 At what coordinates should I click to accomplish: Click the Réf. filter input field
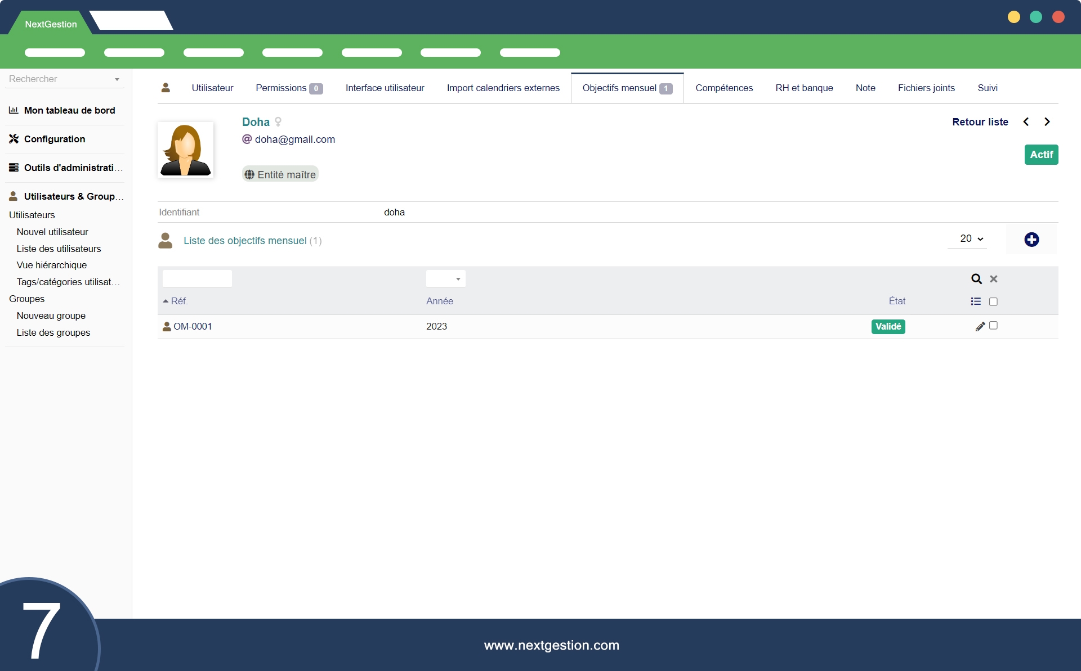click(x=197, y=279)
